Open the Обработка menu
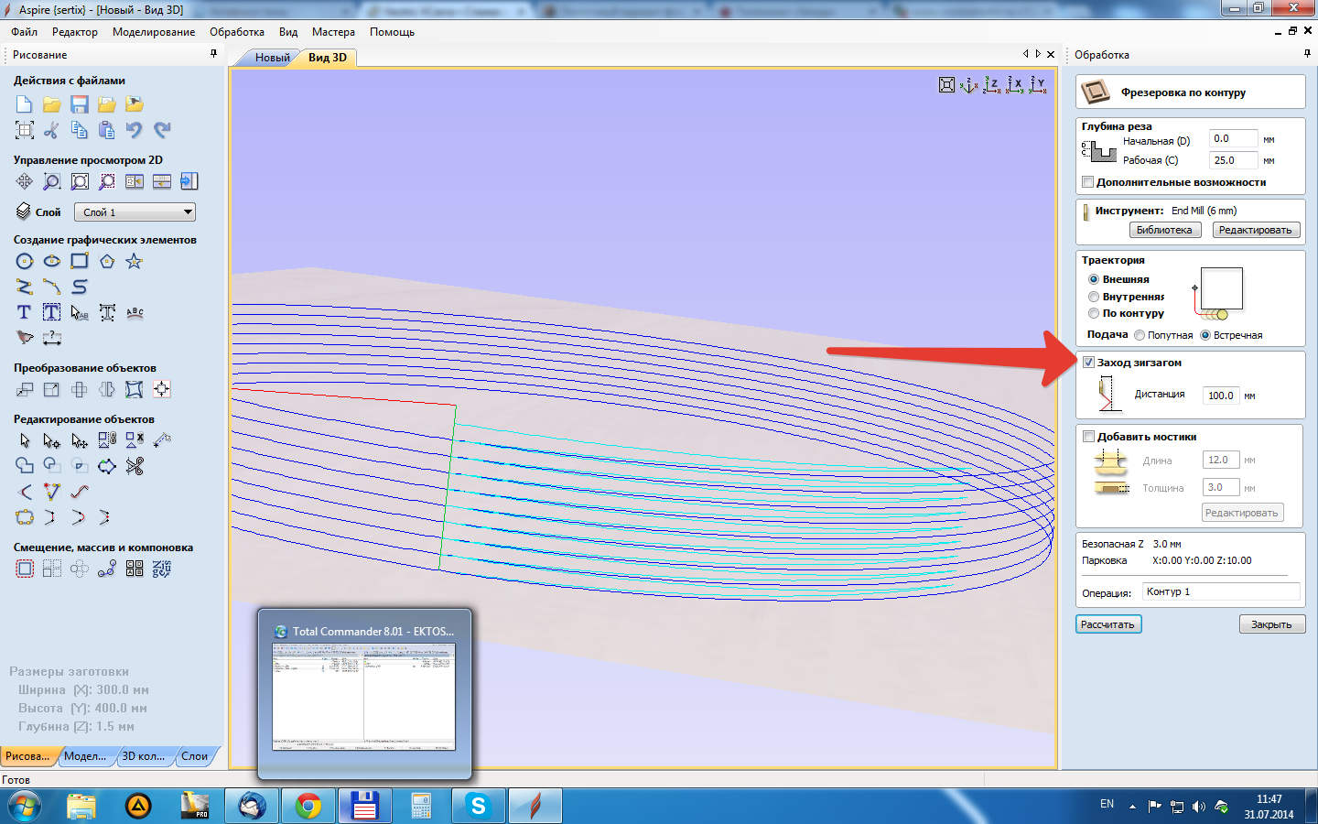Screen dimensions: 1318x824 click(x=237, y=32)
